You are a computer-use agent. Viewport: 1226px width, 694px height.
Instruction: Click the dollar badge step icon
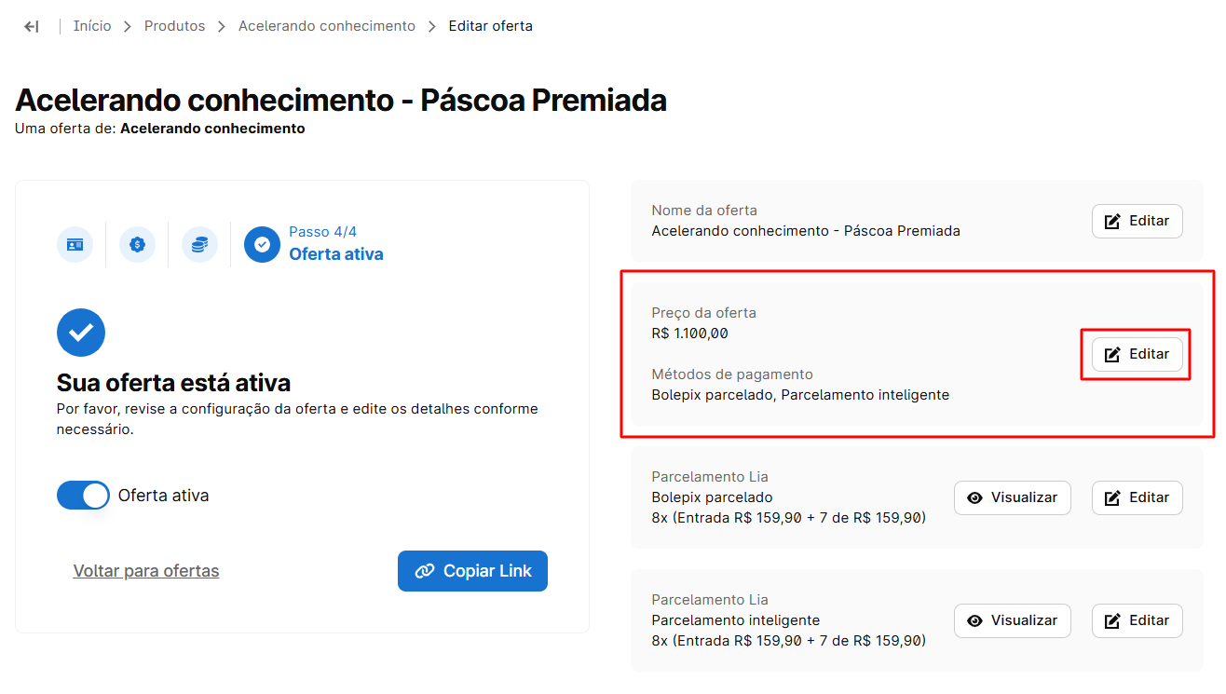[137, 244]
